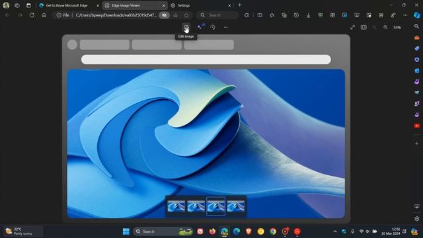
Task: Open Google Chrome from the taskbar
Action: pos(273,231)
